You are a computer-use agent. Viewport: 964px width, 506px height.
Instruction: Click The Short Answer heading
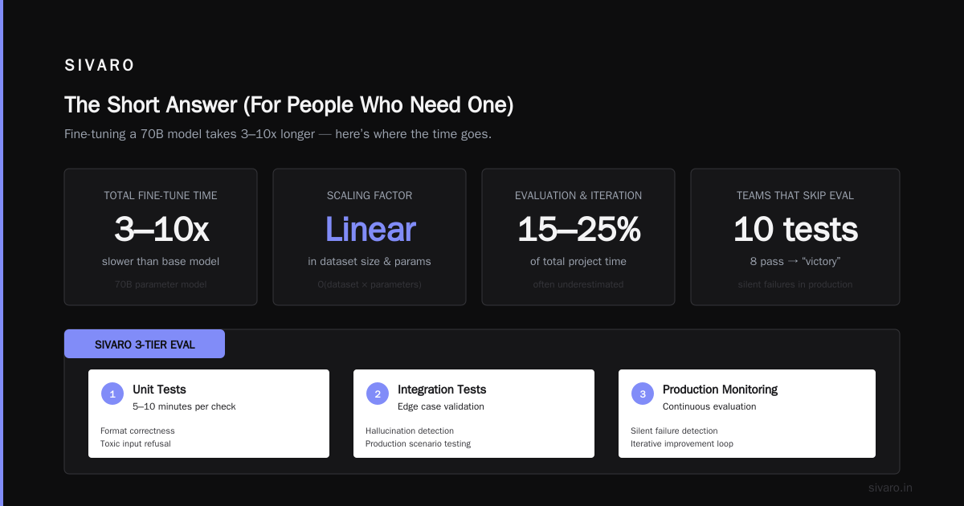pyautogui.click(x=288, y=104)
